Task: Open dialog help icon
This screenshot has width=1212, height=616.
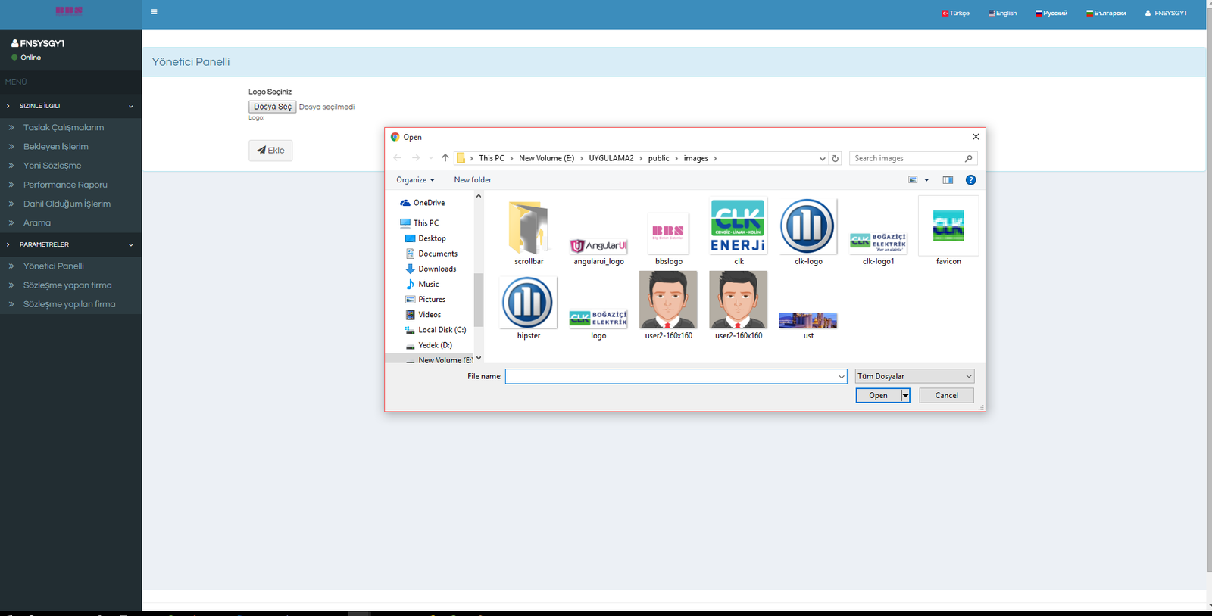Action: (x=970, y=180)
